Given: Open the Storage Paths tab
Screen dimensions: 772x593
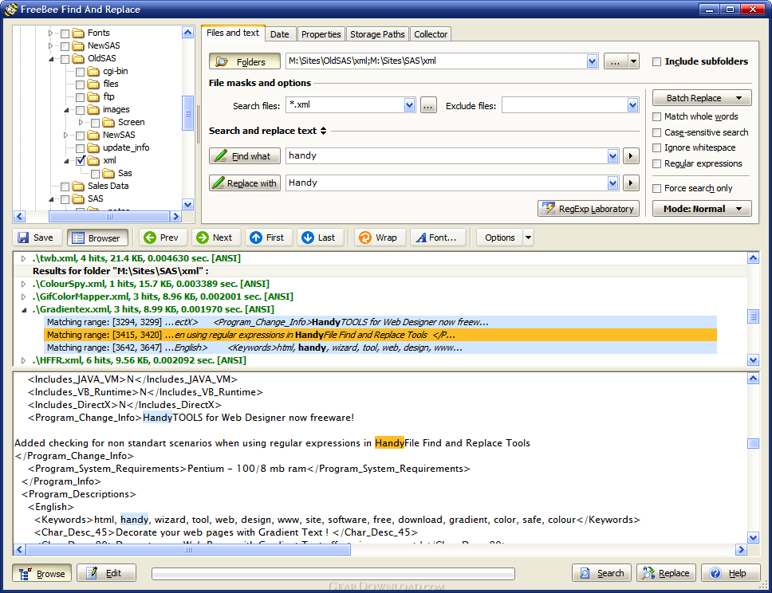Looking at the screenshot, I should (377, 34).
